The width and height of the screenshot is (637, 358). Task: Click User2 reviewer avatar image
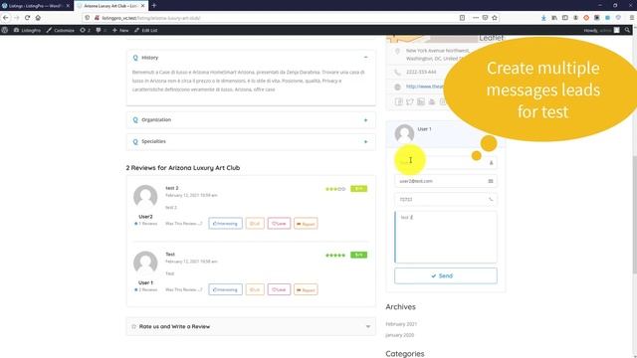(x=145, y=197)
